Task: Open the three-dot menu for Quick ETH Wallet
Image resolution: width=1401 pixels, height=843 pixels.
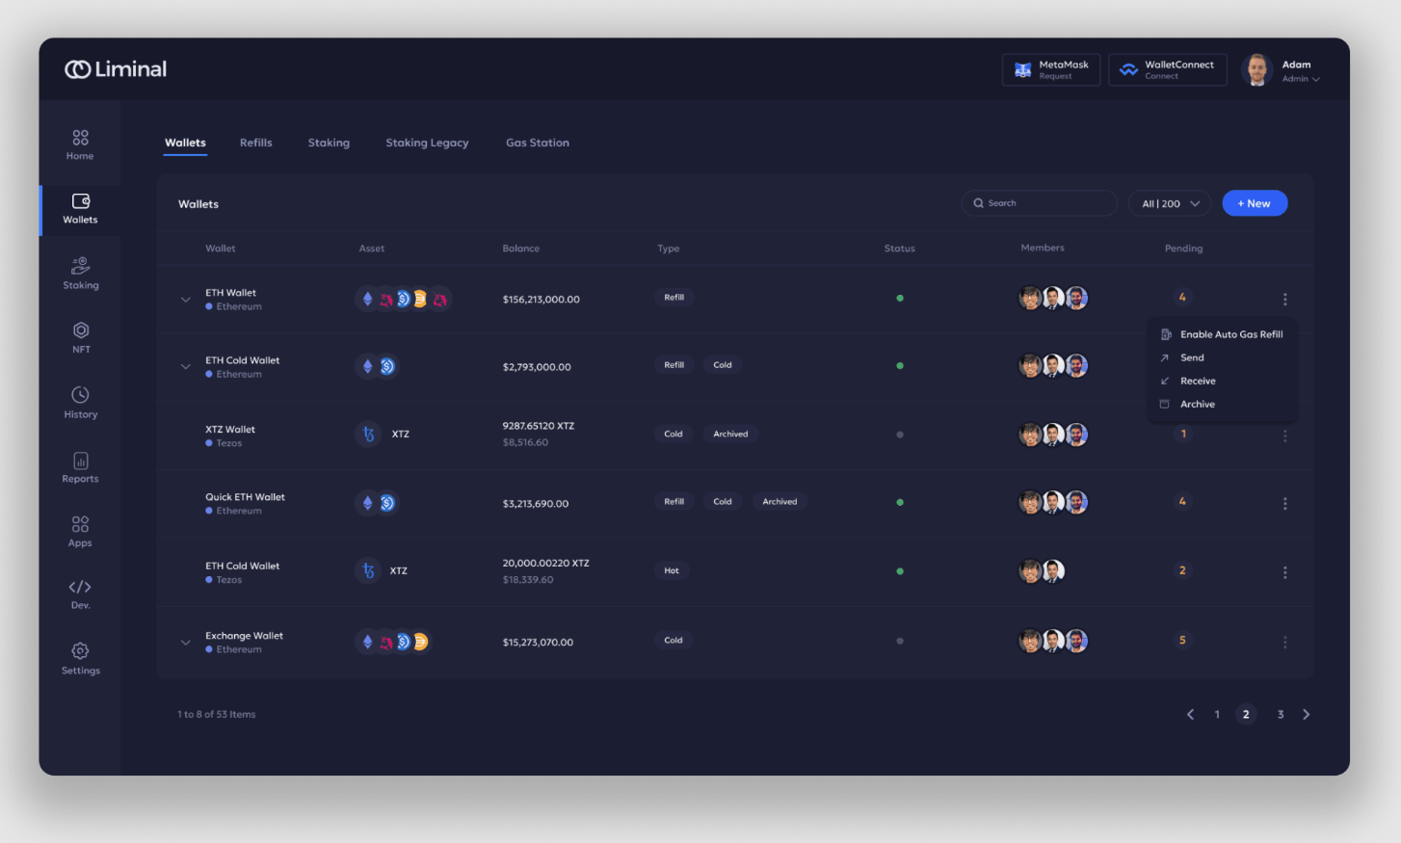Action: click(1284, 504)
